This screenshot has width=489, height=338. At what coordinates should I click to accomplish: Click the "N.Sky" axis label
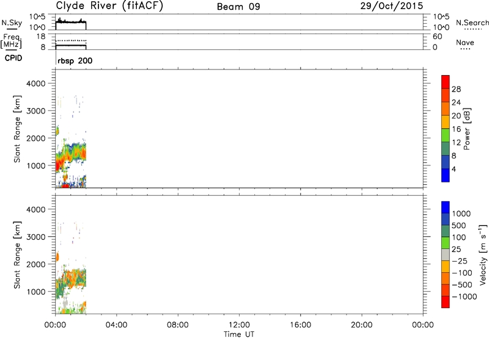pyautogui.click(x=12, y=23)
